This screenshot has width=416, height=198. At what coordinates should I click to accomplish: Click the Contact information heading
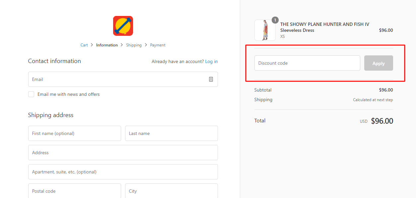(54, 61)
